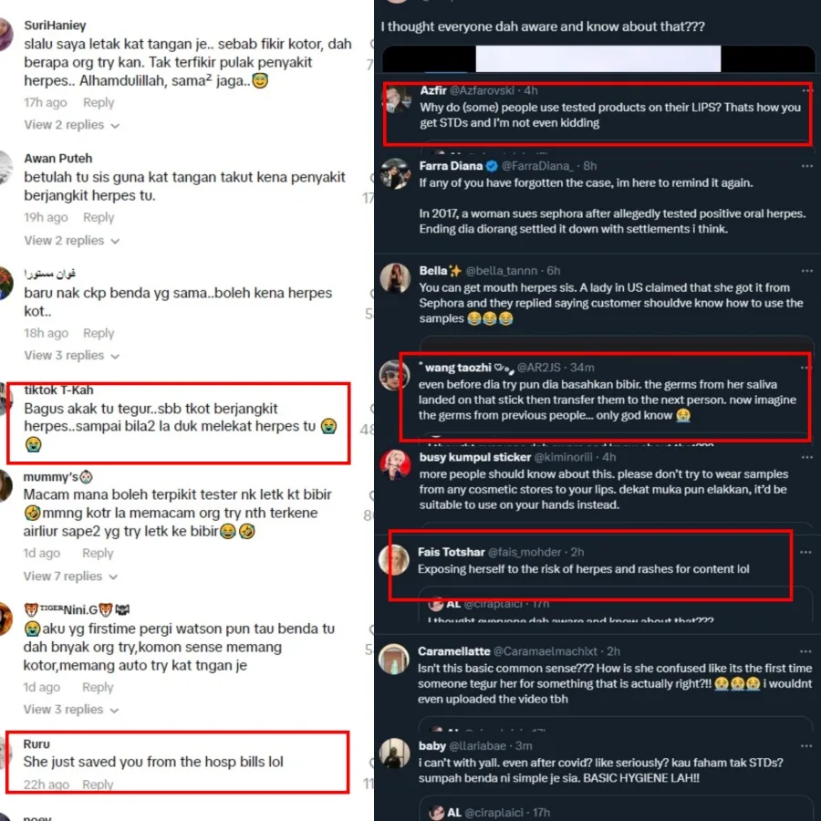Open Farra Diana's profile avatar
This screenshot has height=821, width=821.
tap(395, 173)
